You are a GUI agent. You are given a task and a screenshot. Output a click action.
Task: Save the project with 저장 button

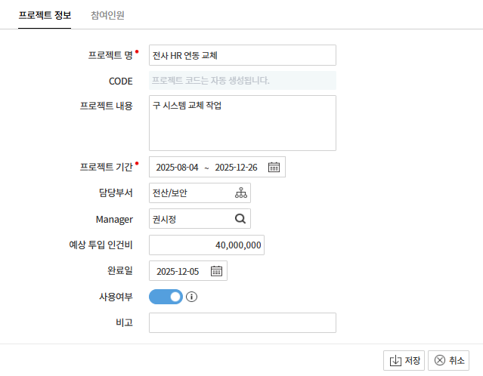[x=404, y=361]
